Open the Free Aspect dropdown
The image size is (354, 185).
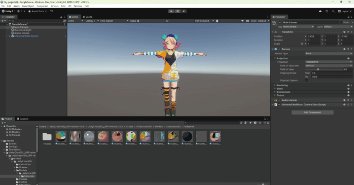tap(114, 21)
